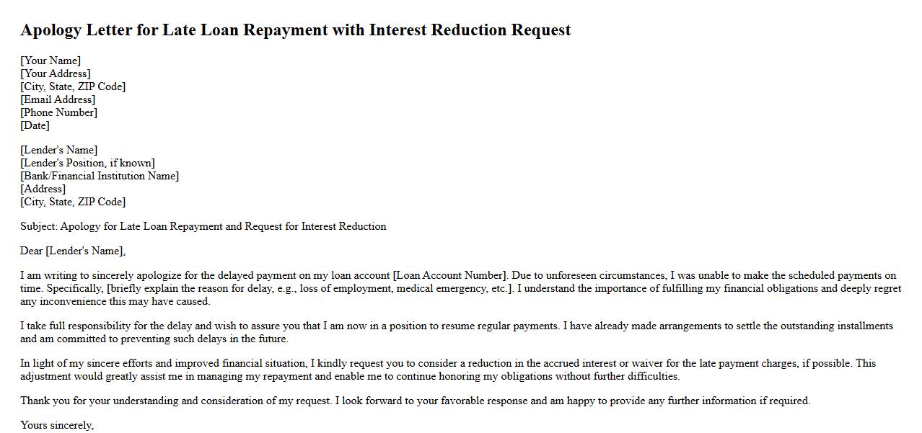Click the Dear [Lender's Name] salutation
The image size is (922, 433).
pyautogui.click(x=73, y=251)
